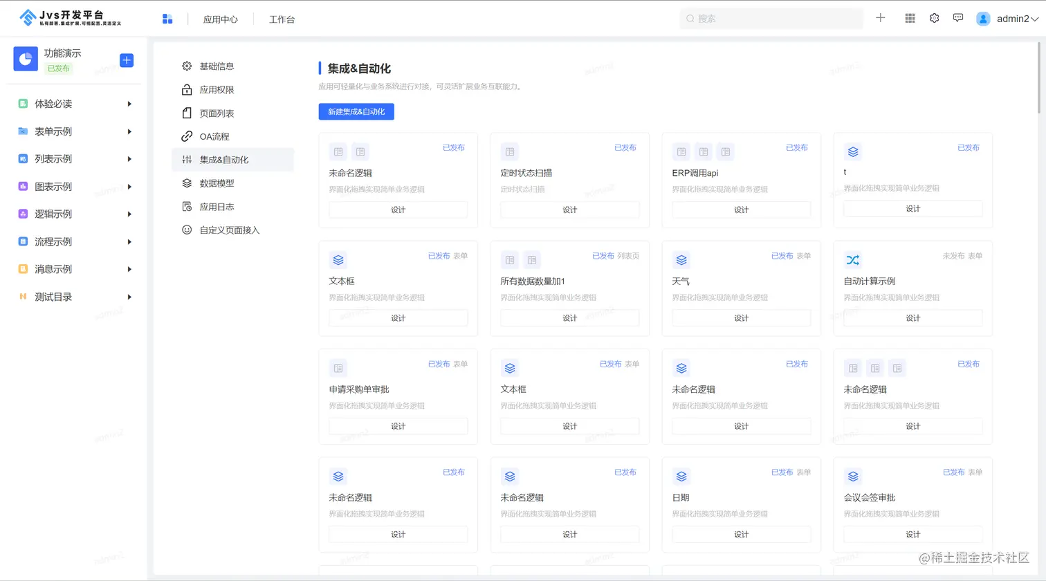The image size is (1046, 581).
Task: Click the 逻辑示例 sidebar icon
Action: click(23, 214)
